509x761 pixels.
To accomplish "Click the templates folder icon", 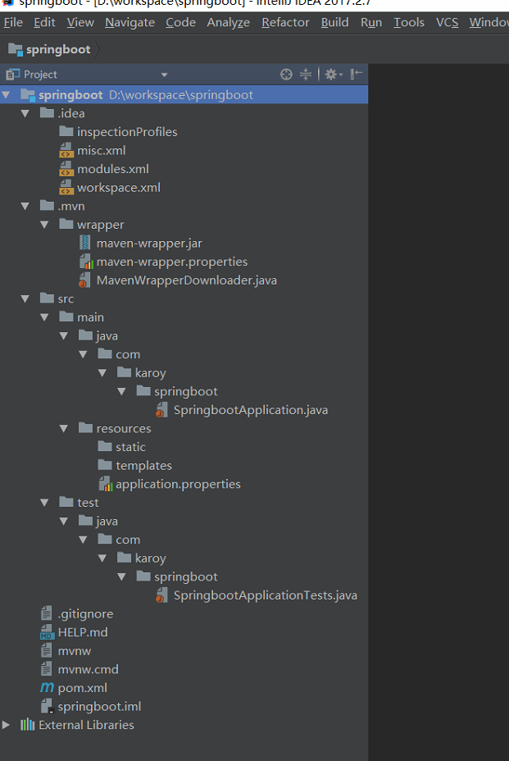I will click(x=105, y=464).
